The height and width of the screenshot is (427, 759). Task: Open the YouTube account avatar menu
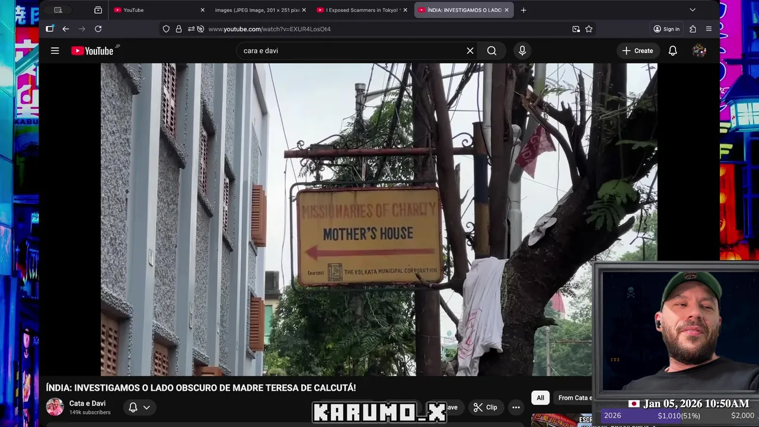tap(699, 51)
